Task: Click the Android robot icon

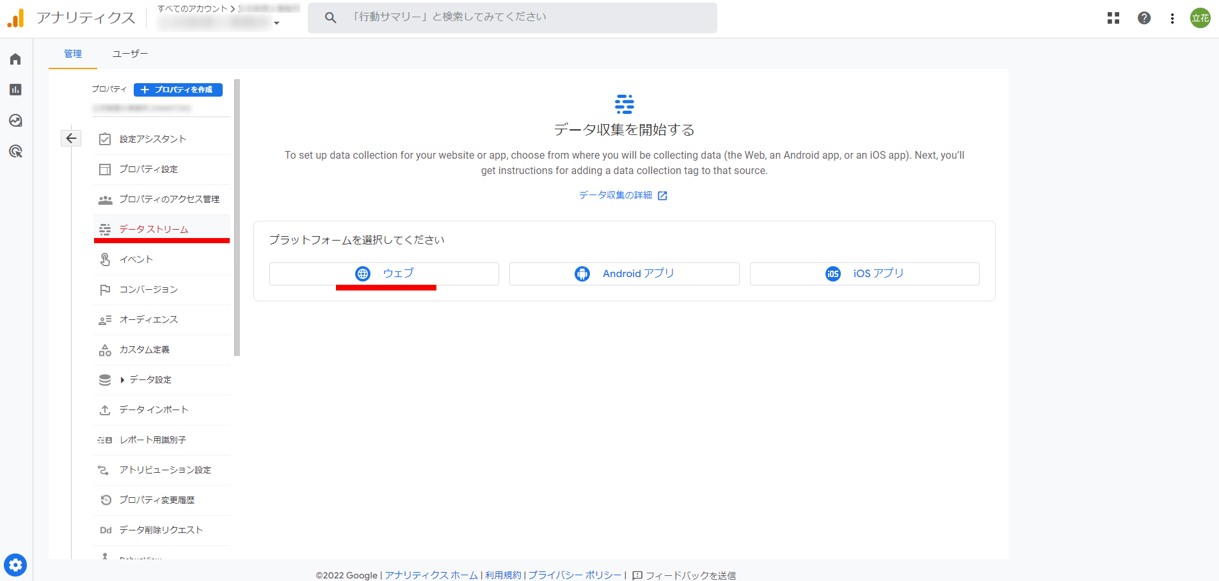Action: point(582,274)
